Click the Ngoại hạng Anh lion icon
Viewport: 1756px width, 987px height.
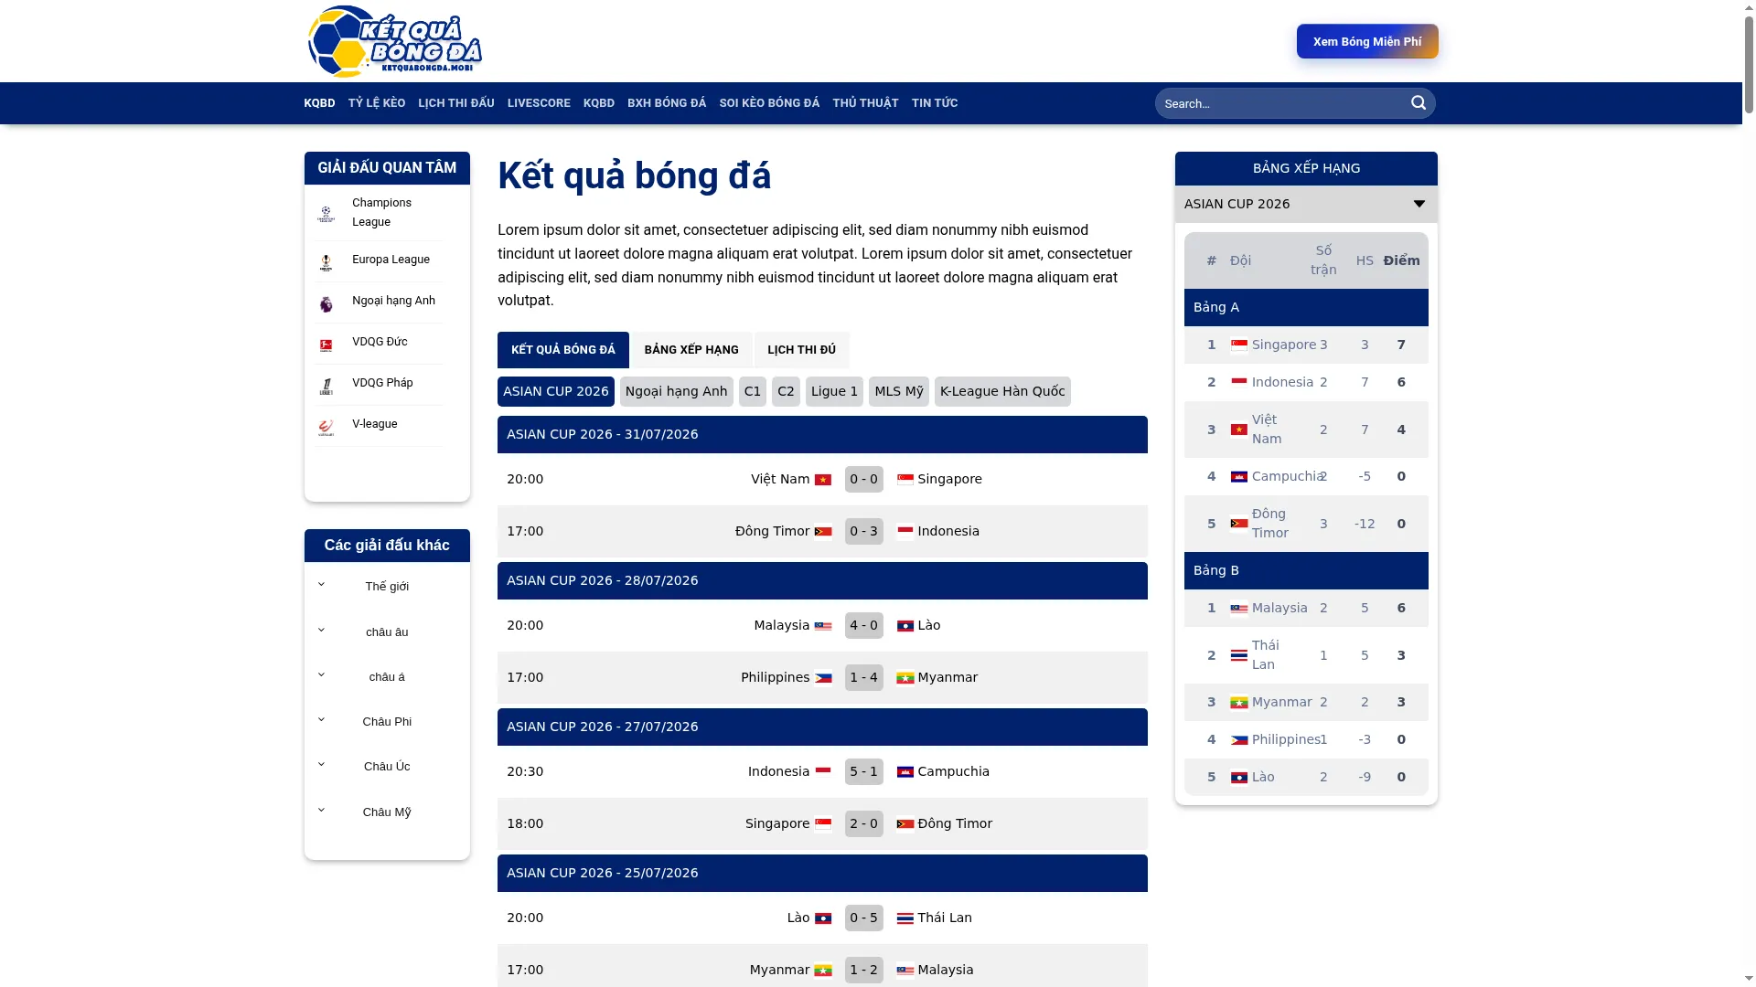click(x=326, y=304)
